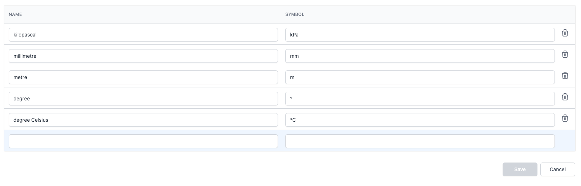Edit the degree Celsius name field

click(x=143, y=120)
